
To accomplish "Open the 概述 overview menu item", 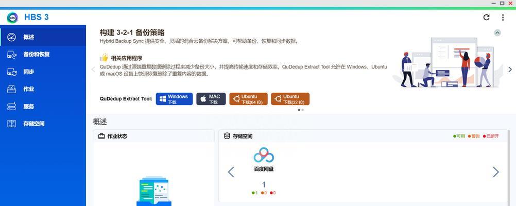I will click(43, 37).
